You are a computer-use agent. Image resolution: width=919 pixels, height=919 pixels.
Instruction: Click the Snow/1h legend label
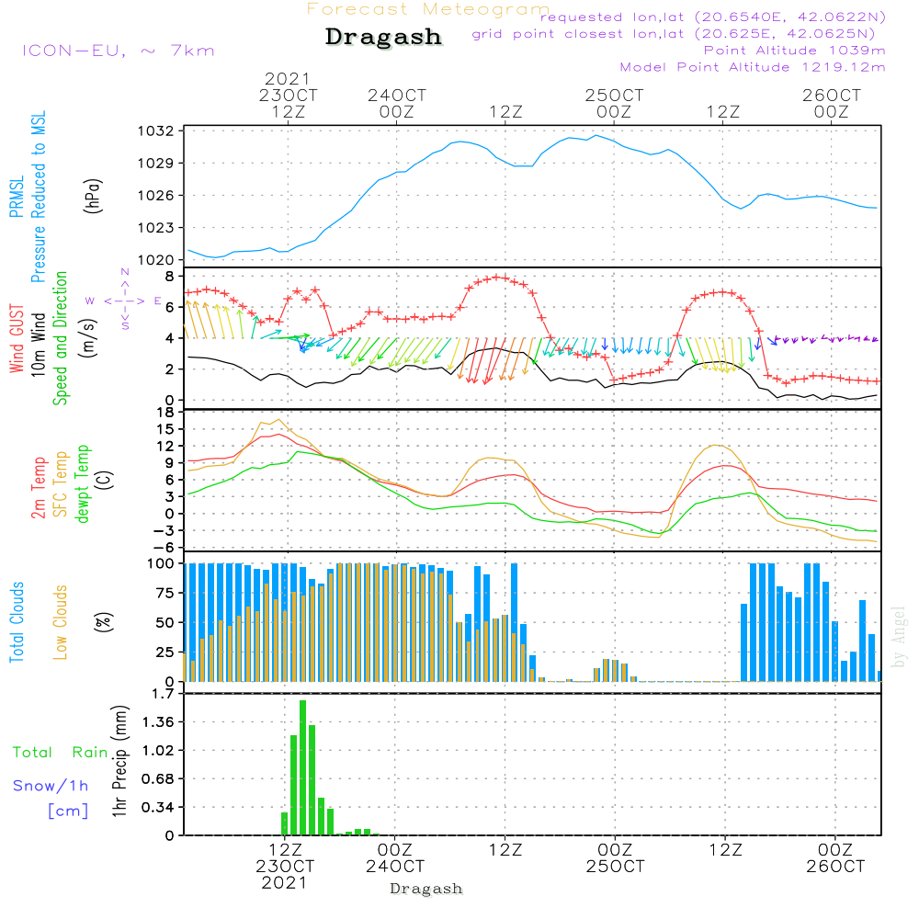point(51,786)
